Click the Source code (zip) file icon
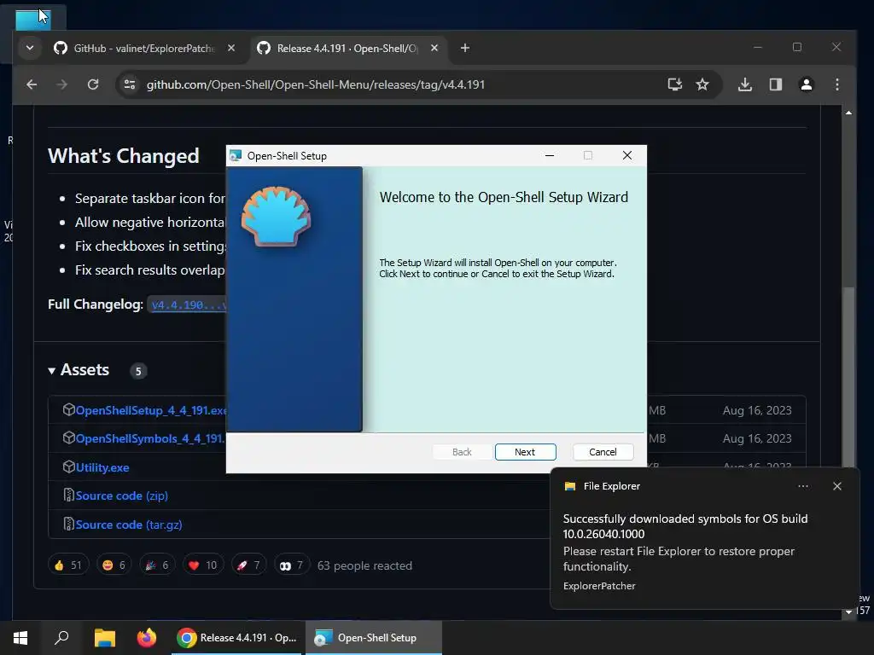874x655 pixels. point(68,496)
